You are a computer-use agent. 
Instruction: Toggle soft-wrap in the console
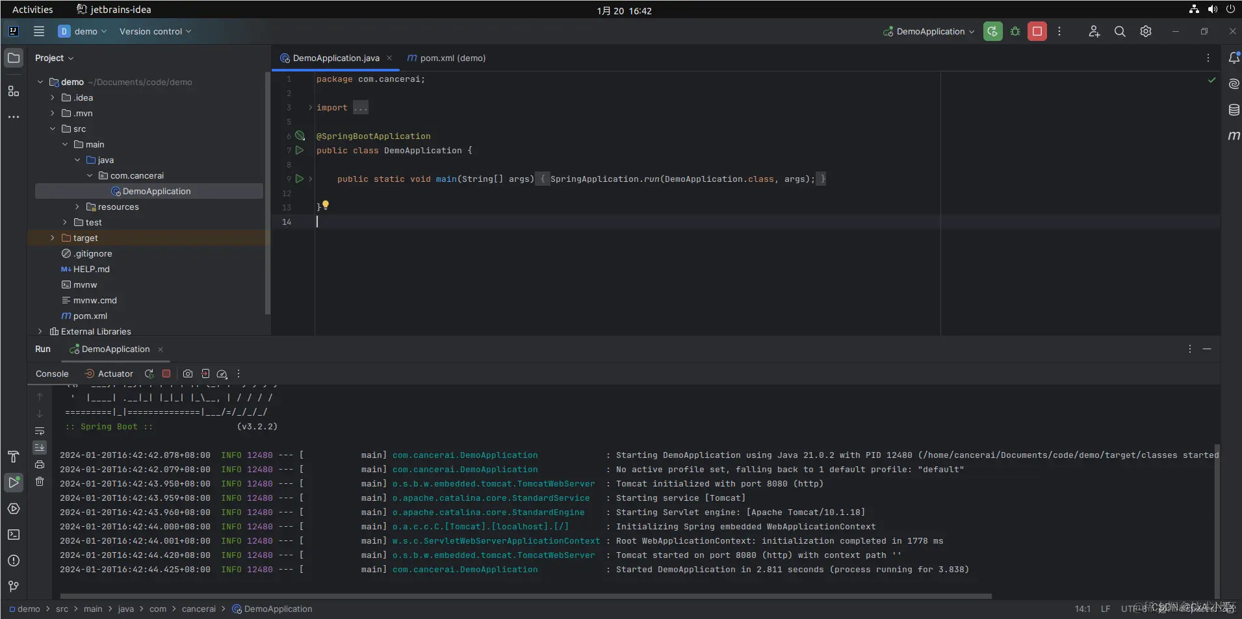[40, 431]
